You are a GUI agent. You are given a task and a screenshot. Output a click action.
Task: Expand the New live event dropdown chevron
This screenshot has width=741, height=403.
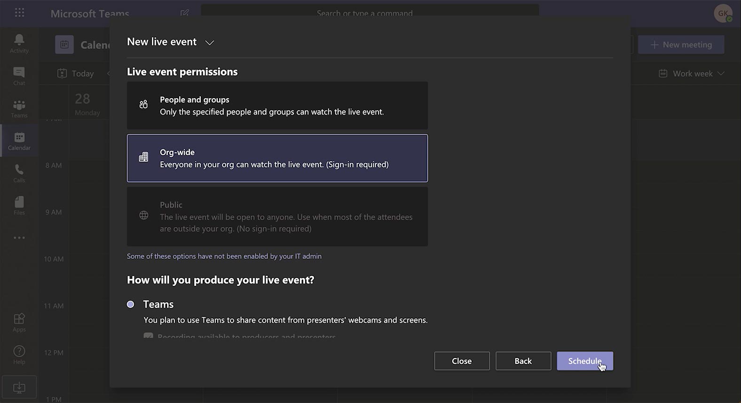[x=210, y=42]
